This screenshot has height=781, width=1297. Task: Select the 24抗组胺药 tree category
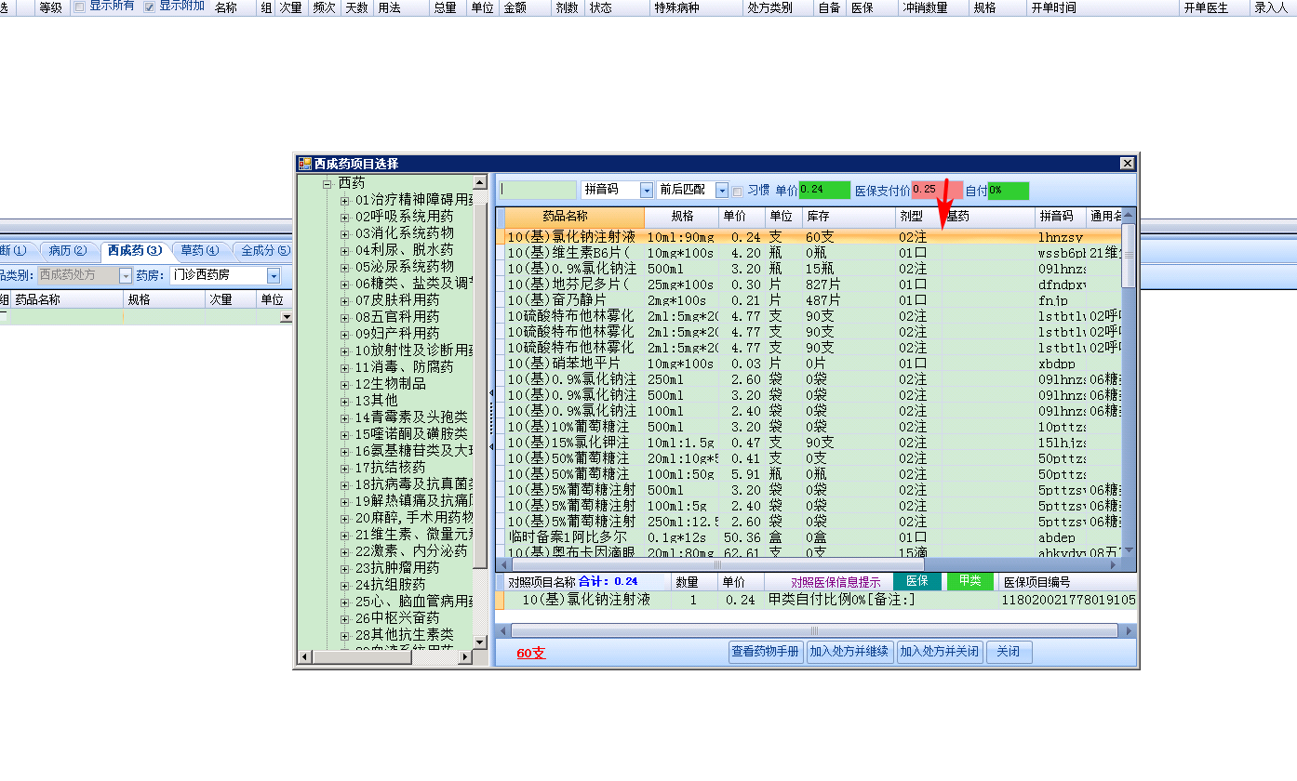(391, 585)
